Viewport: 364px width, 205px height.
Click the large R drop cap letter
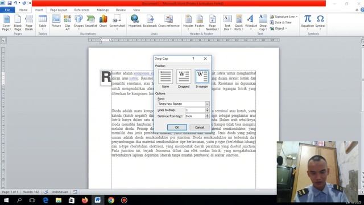[106, 77]
